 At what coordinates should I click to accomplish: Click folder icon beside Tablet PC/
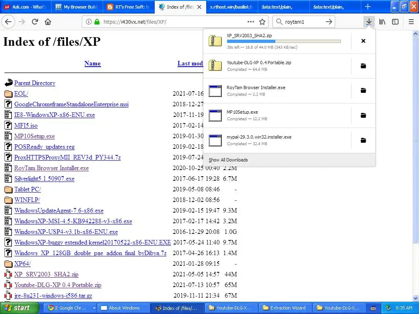[9, 189]
